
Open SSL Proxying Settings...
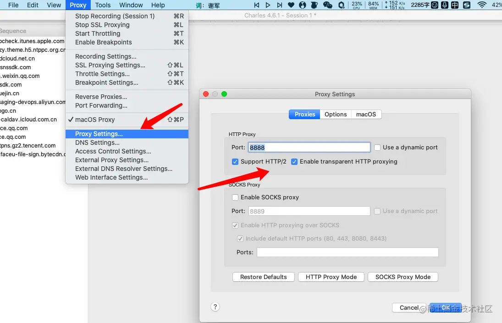[127, 65]
